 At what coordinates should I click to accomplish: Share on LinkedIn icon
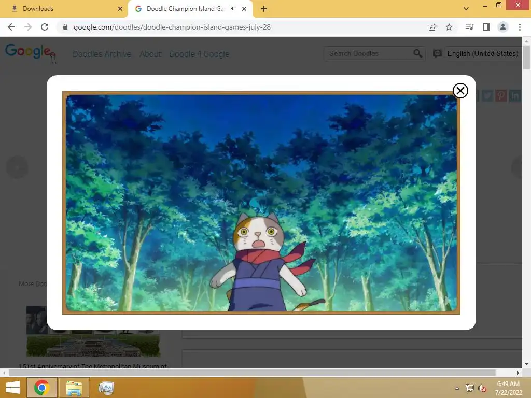click(515, 96)
